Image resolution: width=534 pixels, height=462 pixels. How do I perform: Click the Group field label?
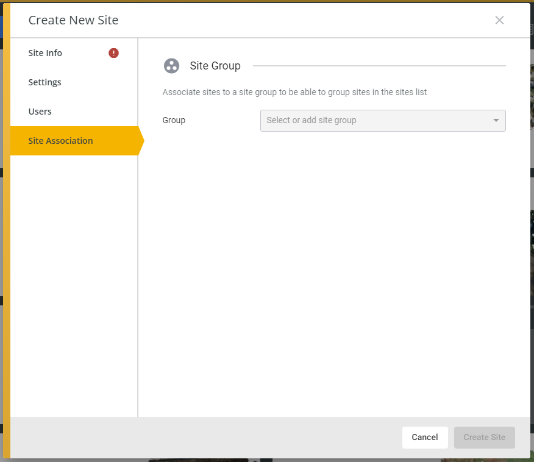[174, 120]
